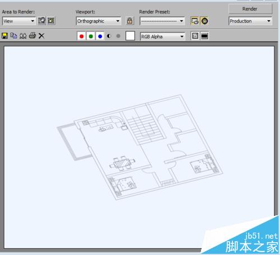Open the RGB Alpha channel dropdown
Image resolution: width=280 pixels, height=255 pixels.
point(162,36)
